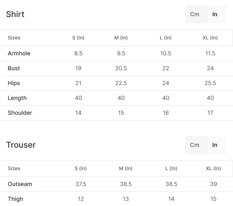Click the Thigh row label
233x206 pixels.
click(15, 199)
